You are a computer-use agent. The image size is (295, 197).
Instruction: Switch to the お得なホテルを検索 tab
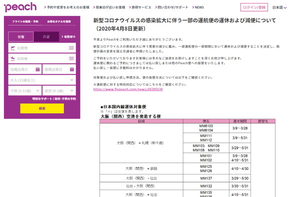click(x=59, y=22)
